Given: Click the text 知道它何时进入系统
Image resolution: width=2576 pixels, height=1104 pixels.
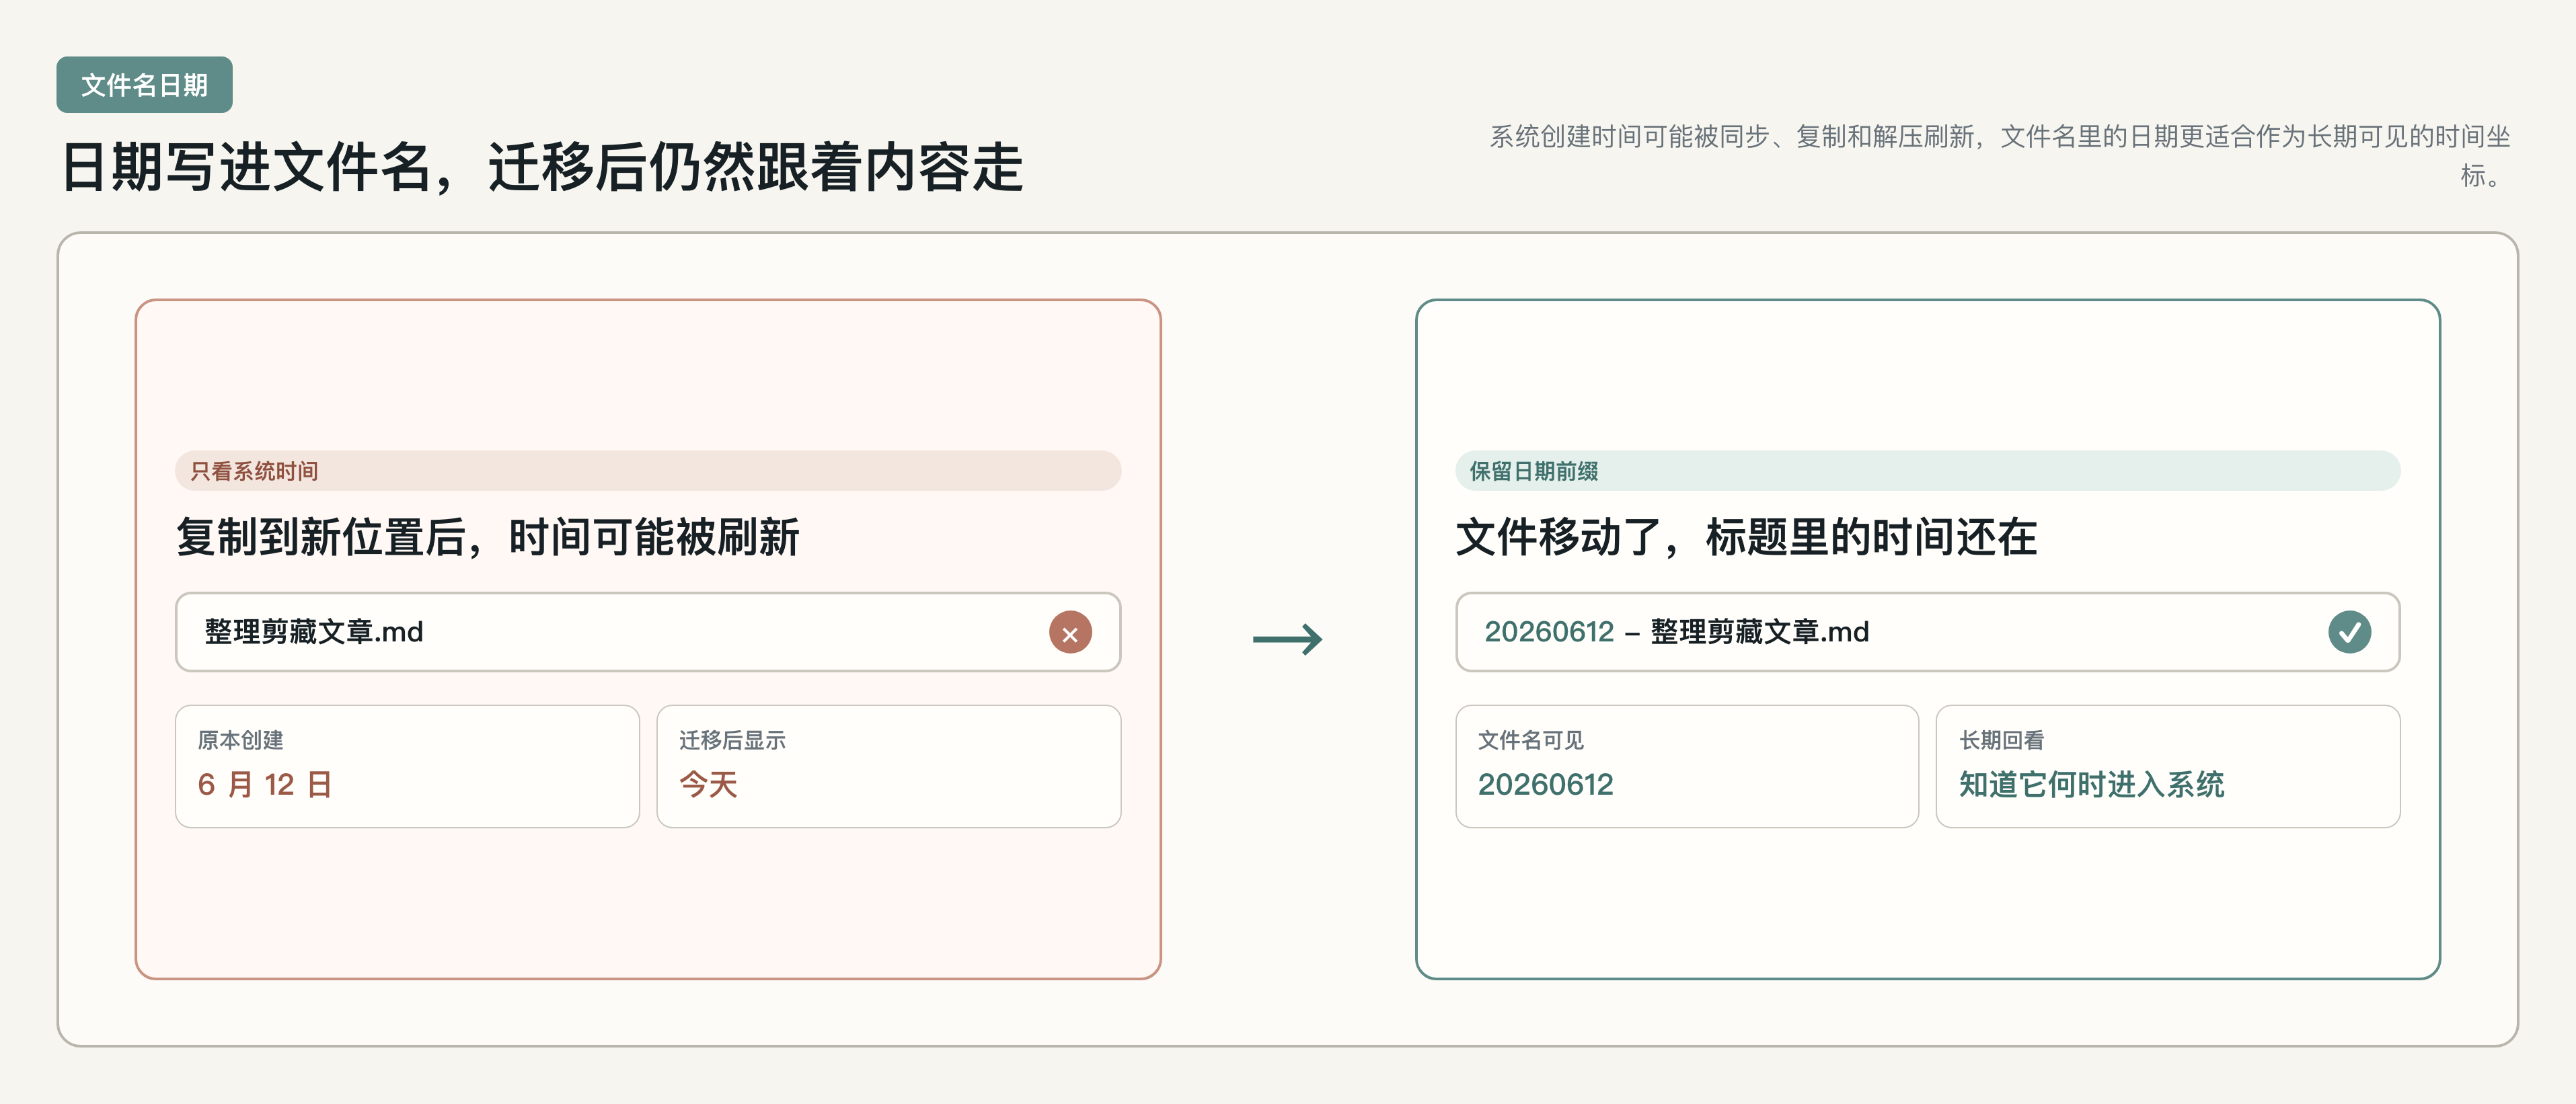Looking at the screenshot, I should pos(2091,785).
